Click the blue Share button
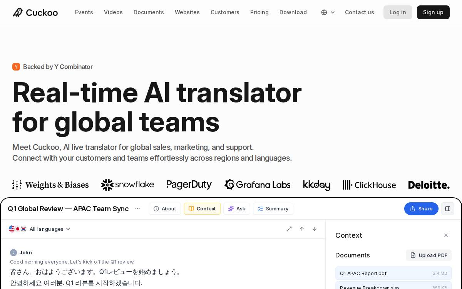This screenshot has height=289, width=462. [x=421, y=208]
